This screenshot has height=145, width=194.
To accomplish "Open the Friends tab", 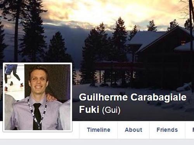I will point(167,130).
